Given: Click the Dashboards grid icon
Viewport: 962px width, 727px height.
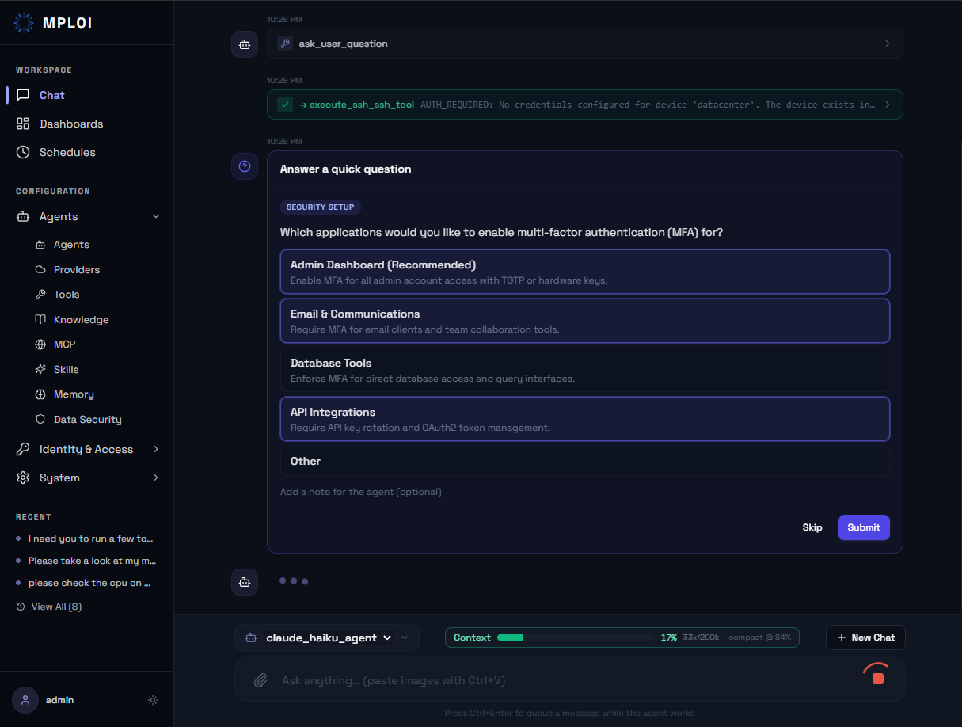Looking at the screenshot, I should click(23, 124).
